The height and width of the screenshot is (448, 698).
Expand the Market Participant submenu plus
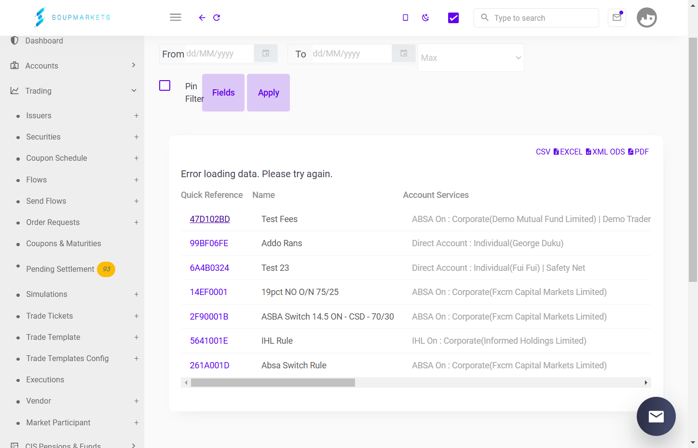[x=137, y=423]
